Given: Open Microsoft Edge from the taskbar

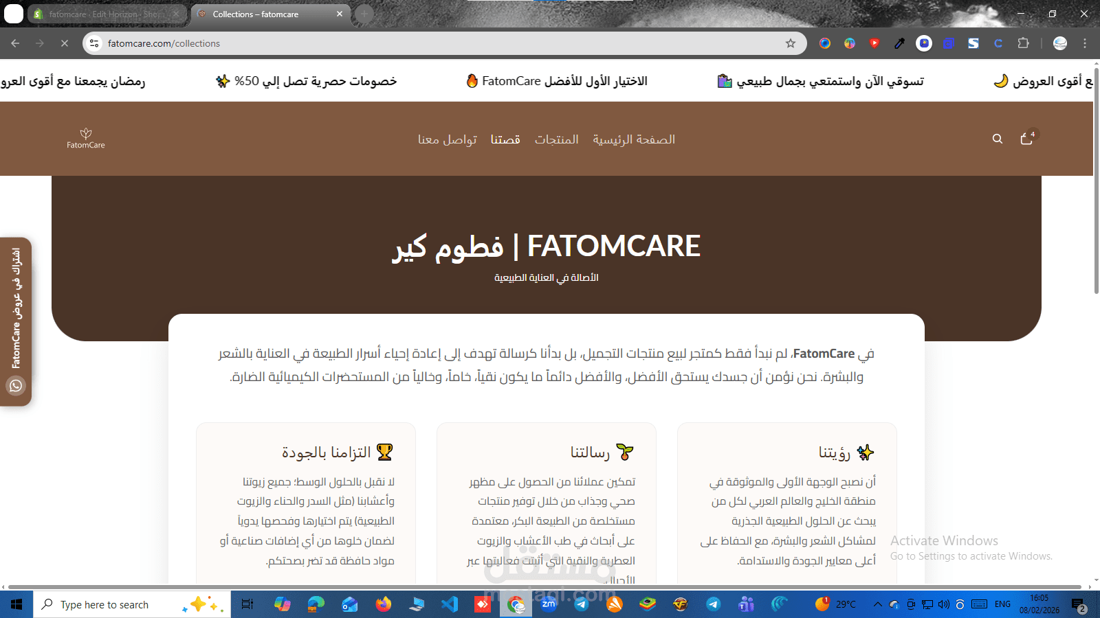Looking at the screenshot, I should coord(316,604).
